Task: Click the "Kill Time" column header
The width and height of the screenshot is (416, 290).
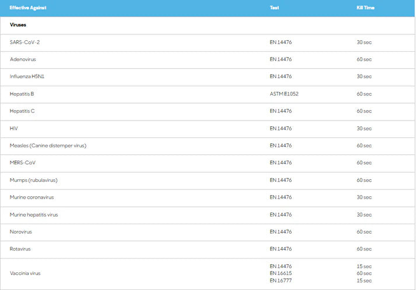Action: [366, 8]
